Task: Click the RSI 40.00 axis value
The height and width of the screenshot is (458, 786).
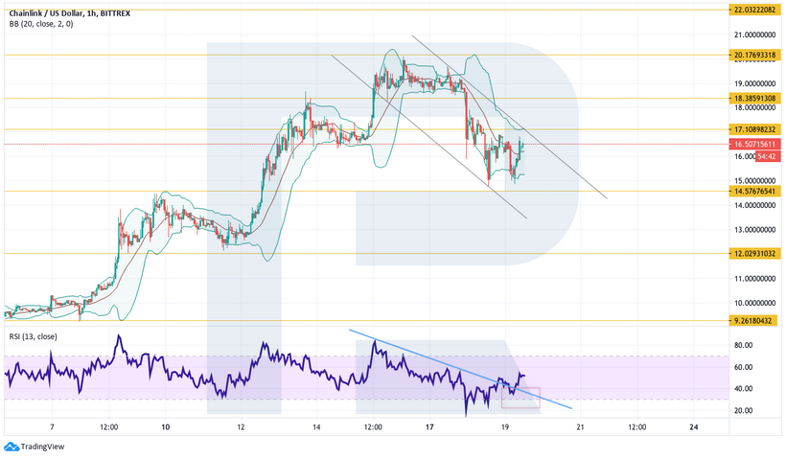Action: tap(744, 388)
